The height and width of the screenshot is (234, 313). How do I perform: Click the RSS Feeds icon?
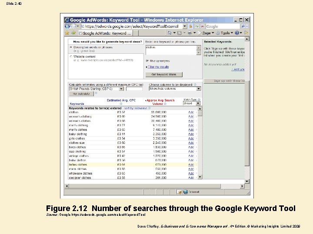point(180,33)
